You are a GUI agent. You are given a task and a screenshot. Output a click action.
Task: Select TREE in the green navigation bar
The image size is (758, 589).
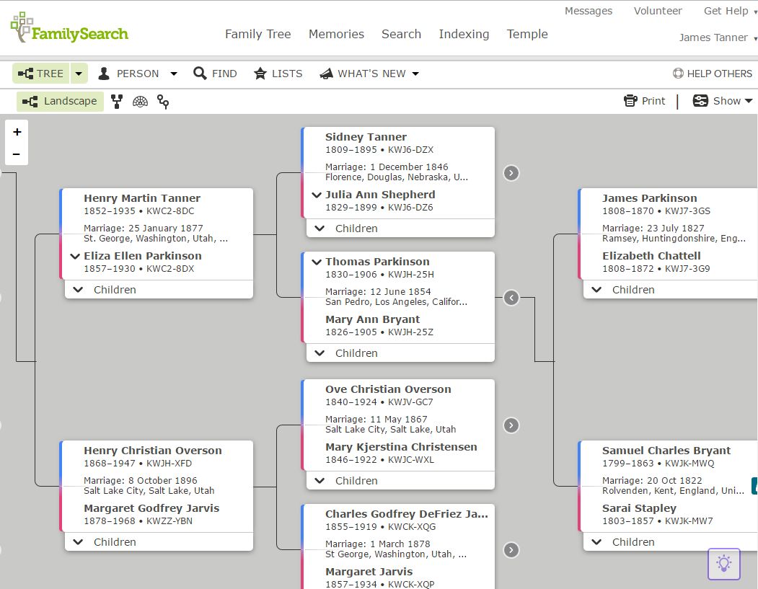[x=40, y=73]
